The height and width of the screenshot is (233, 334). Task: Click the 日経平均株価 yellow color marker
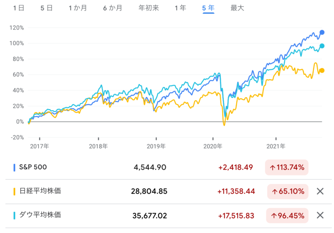tap(15, 191)
